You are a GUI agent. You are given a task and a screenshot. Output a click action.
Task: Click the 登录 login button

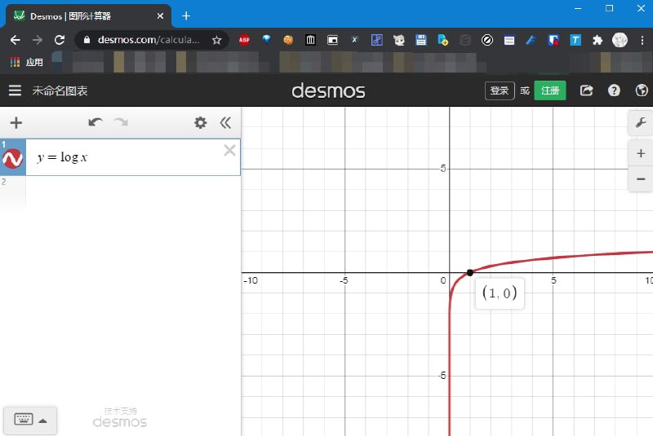(x=500, y=91)
